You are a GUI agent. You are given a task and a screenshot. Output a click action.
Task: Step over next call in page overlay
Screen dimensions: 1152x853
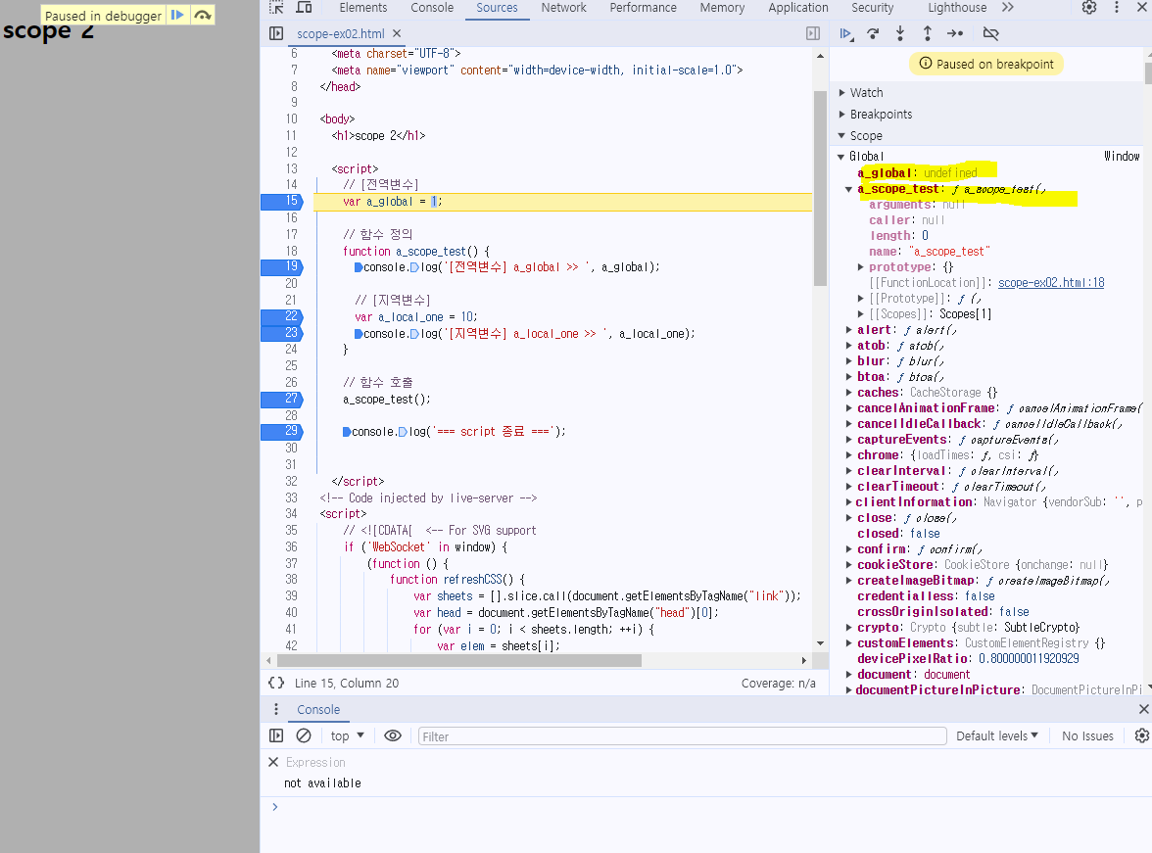[202, 15]
